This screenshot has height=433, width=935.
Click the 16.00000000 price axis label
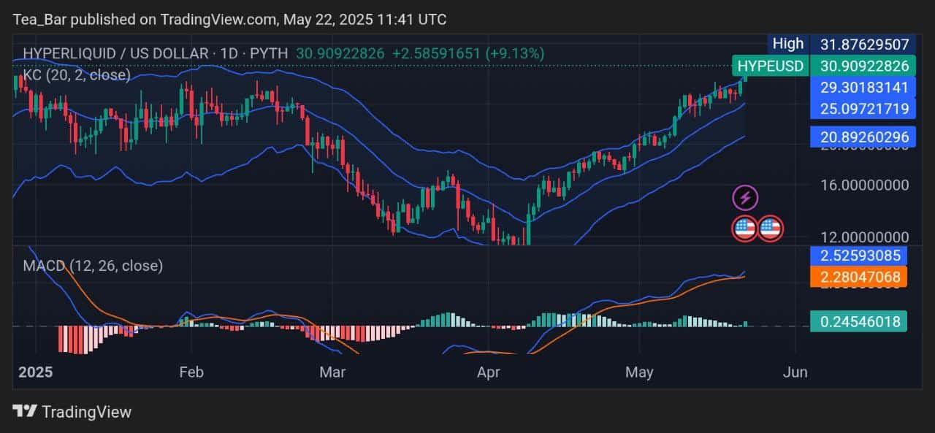tap(864, 185)
